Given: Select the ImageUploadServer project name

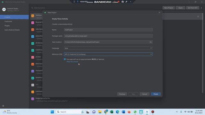Looking at the screenshot, I should (x=43, y=98).
